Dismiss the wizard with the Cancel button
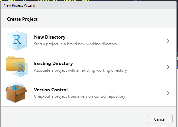178x127 pixels. tap(160, 119)
